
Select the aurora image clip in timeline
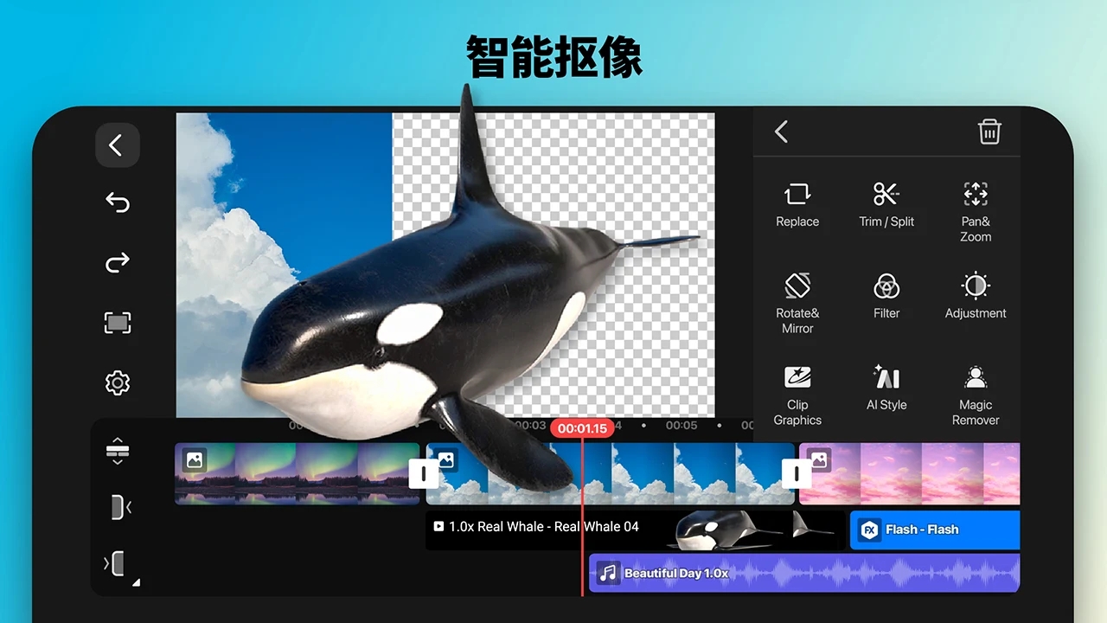(x=297, y=473)
